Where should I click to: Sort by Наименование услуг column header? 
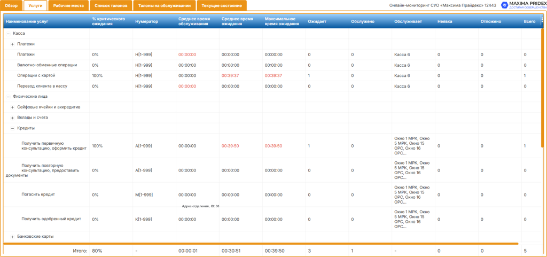click(46, 21)
